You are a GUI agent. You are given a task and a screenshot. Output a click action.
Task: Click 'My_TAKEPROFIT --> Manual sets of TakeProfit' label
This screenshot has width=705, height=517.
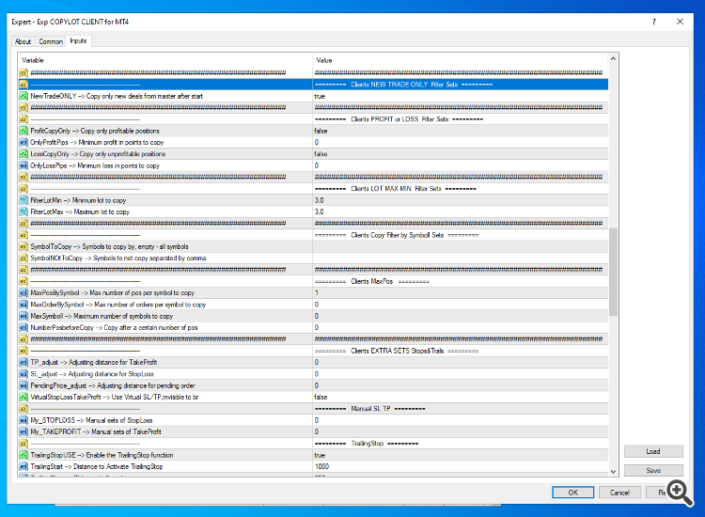click(96, 432)
